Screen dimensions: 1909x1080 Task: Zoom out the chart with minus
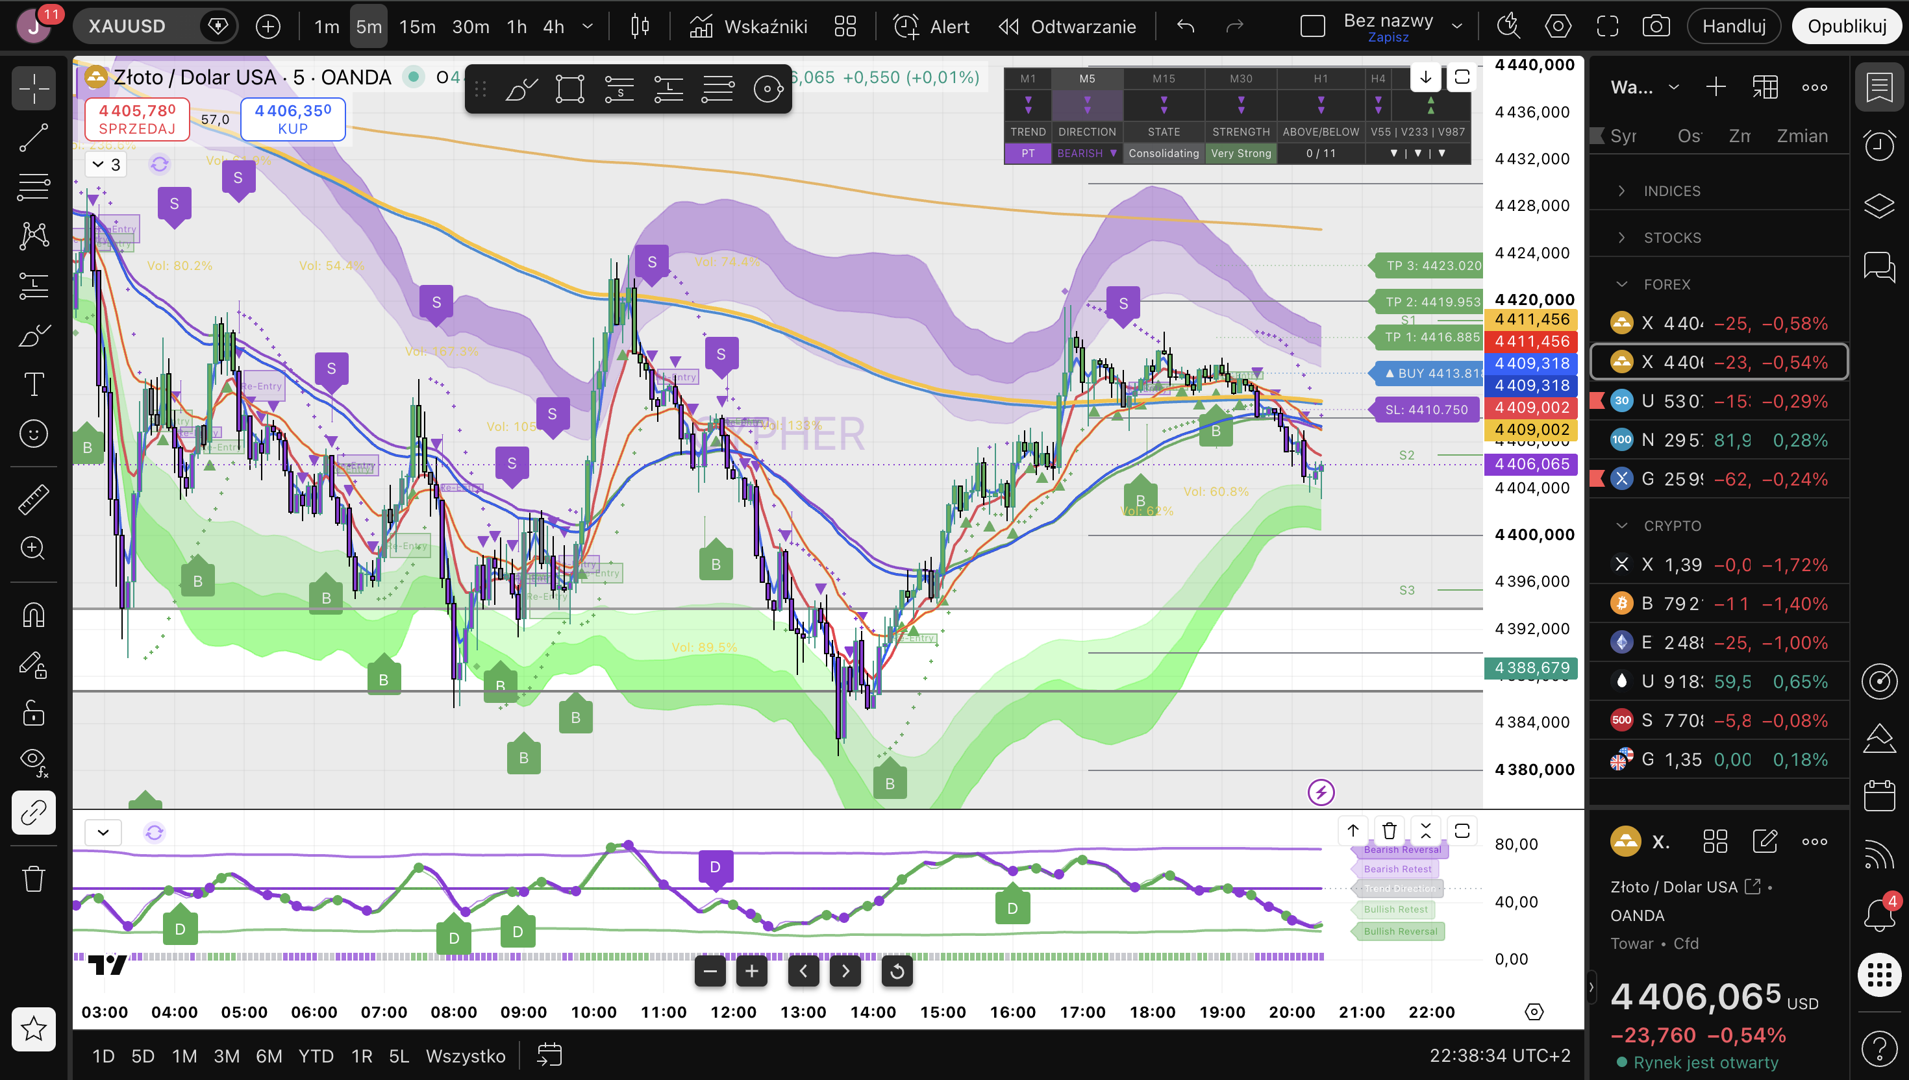pos(710,971)
